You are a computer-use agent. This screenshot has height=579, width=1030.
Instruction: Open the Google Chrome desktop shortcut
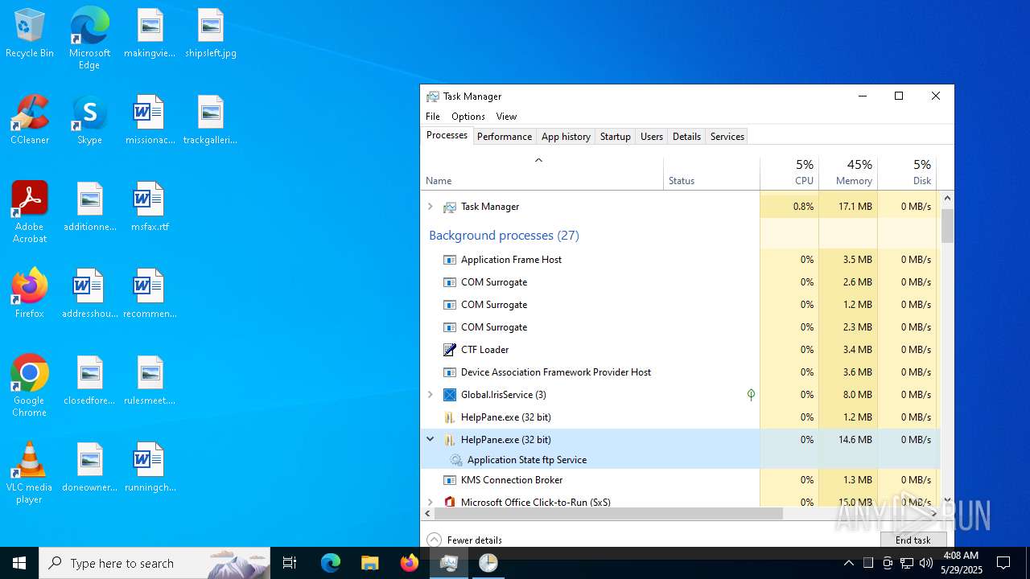[x=30, y=386]
